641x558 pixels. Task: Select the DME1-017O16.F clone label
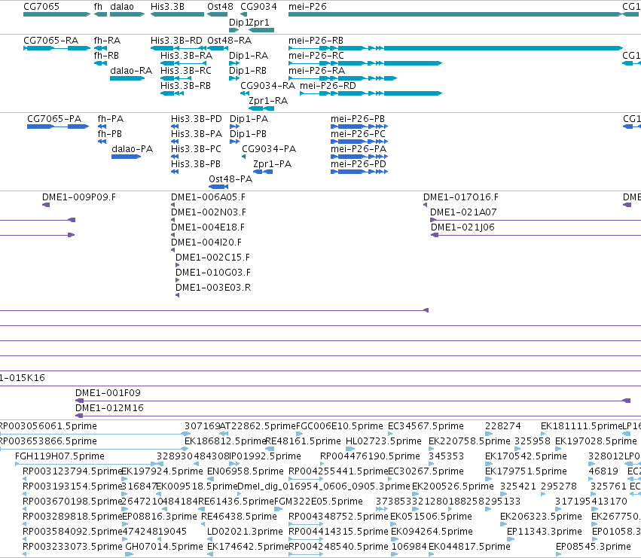point(461,197)
